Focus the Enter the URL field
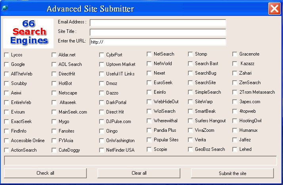 (158, 42)
